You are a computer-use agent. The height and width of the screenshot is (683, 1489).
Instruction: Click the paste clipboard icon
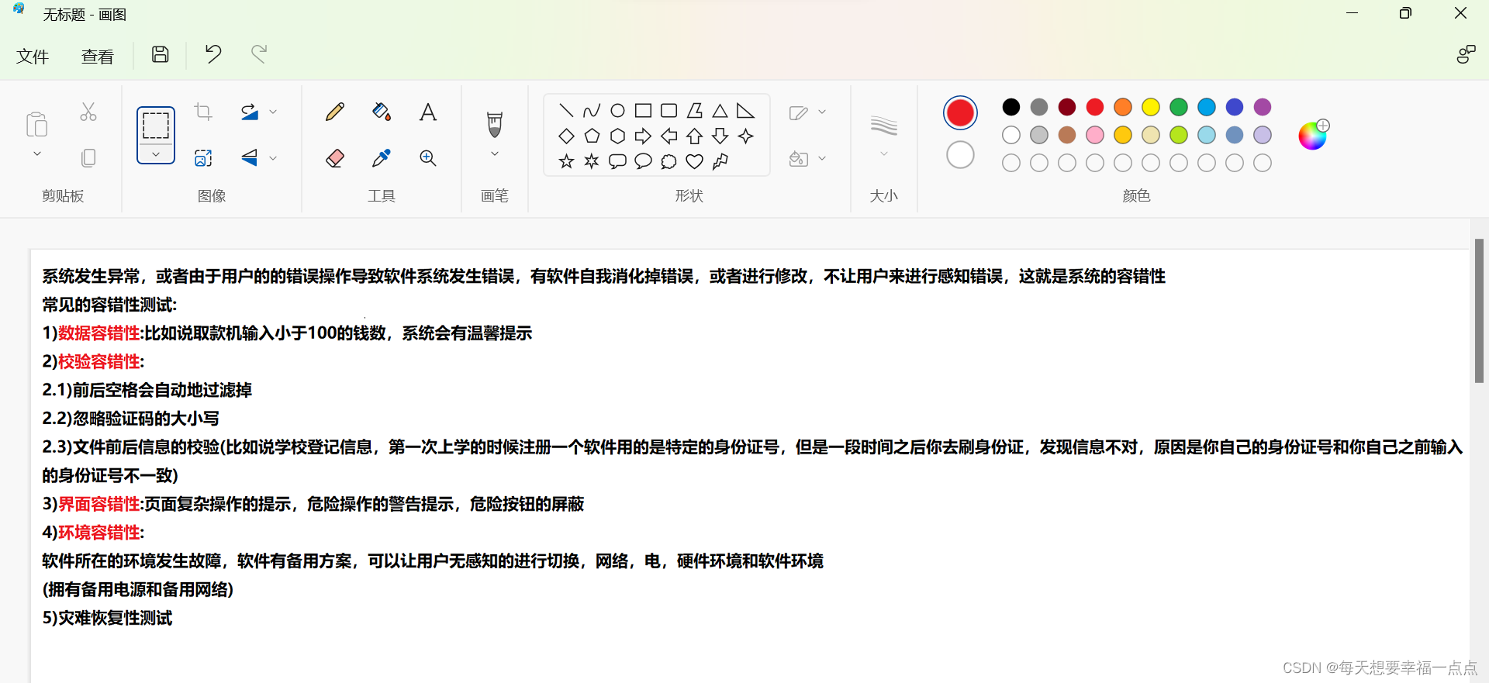36,124
